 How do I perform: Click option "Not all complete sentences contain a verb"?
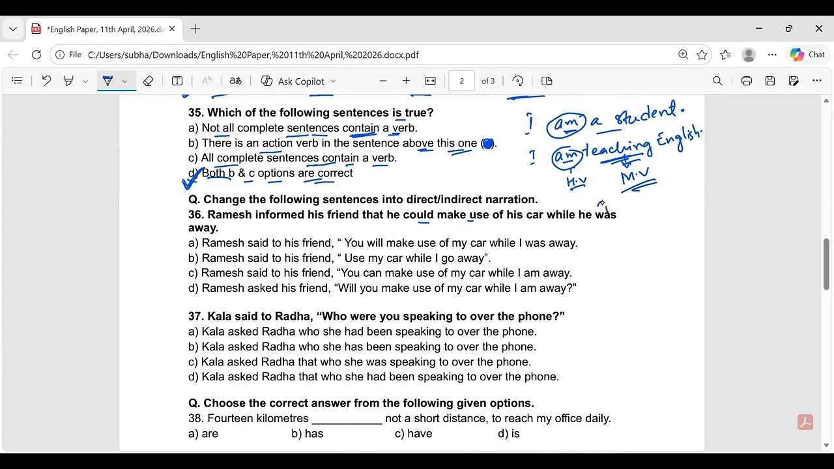coord(303,128)
